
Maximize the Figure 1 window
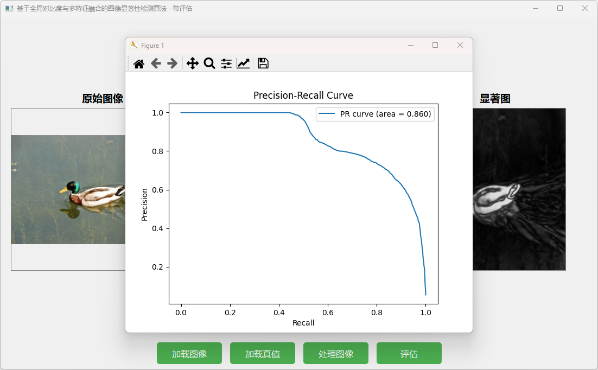435,45
